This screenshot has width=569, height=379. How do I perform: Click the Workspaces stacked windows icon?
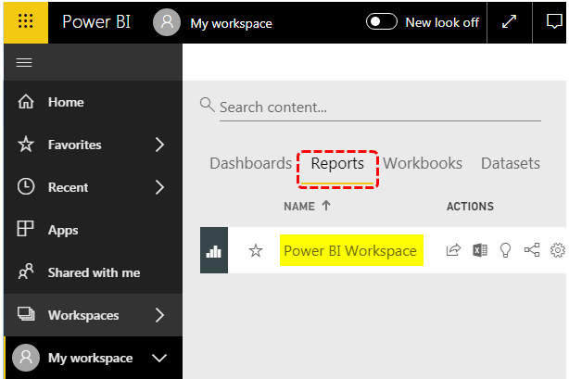[26, 314]
